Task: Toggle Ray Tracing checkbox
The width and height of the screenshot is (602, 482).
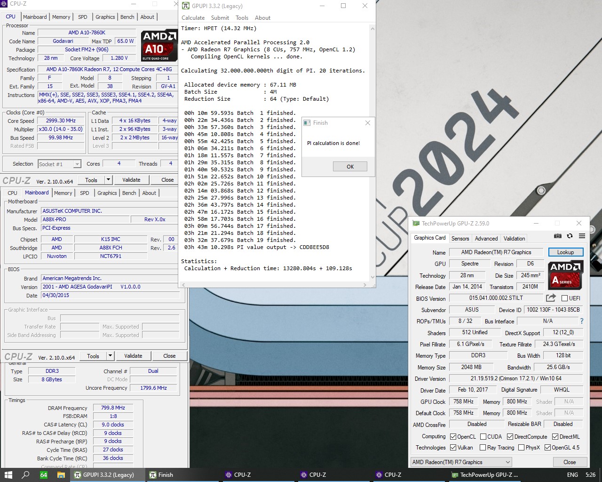Action: 483,448
